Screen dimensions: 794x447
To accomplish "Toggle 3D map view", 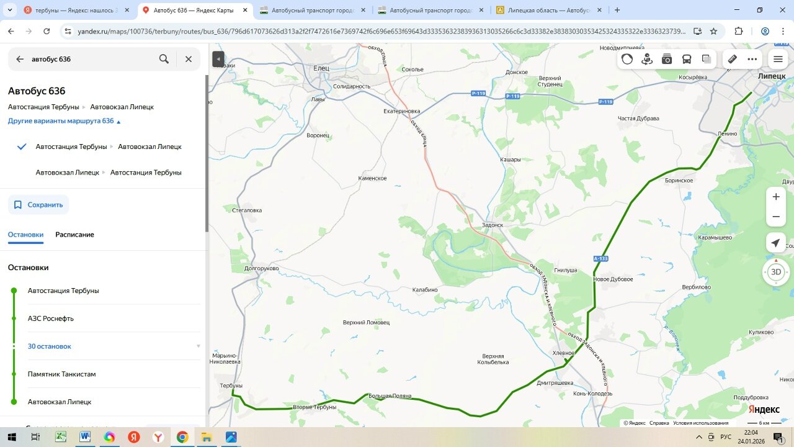I will [775, 272].
